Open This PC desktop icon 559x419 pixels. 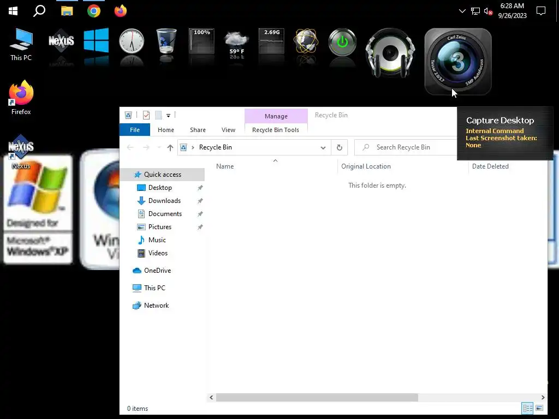pos(21,45)
